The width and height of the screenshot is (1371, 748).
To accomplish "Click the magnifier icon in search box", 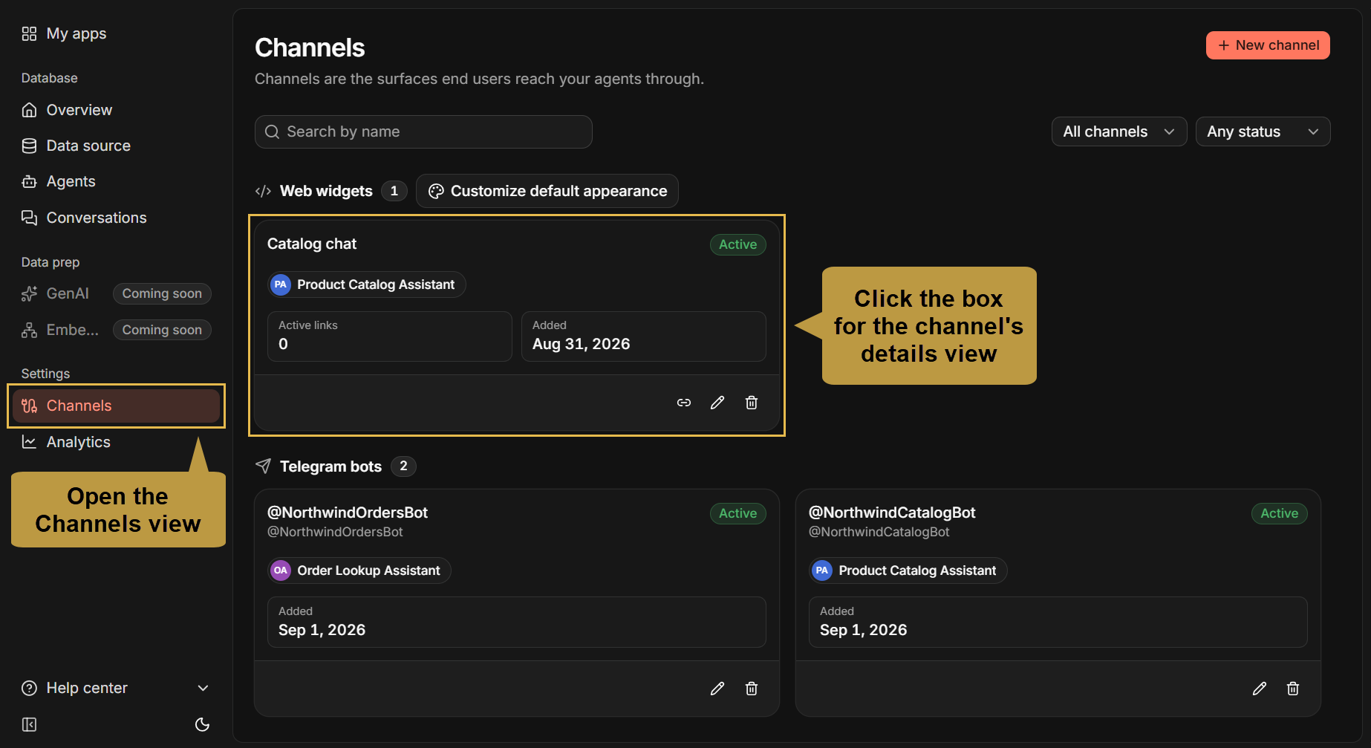I will 273,131.
